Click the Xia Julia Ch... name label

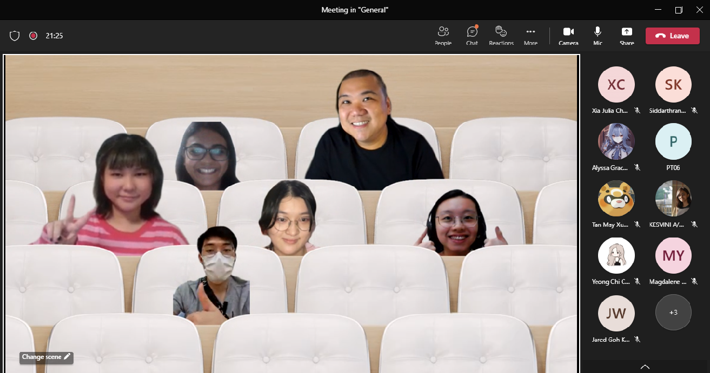pyautogui.click(x=610, y=111)
